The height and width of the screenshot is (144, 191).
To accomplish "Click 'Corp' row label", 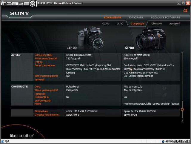I will point(37,87).
